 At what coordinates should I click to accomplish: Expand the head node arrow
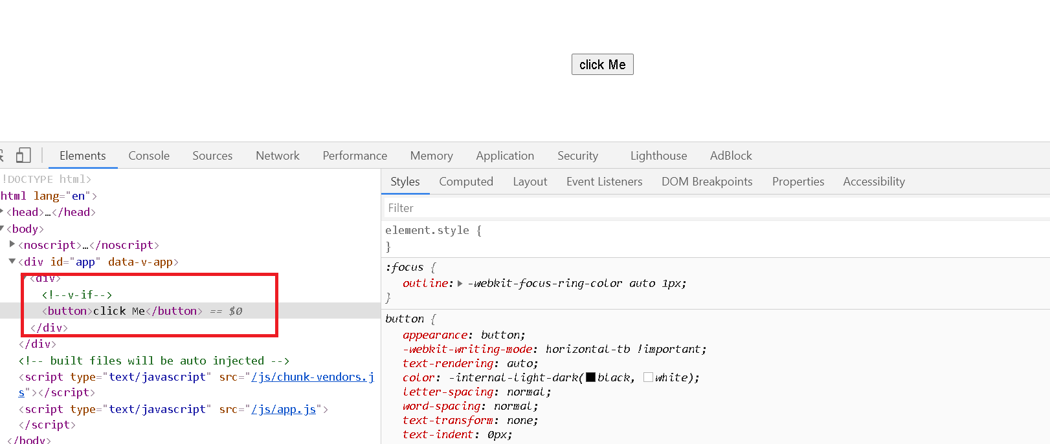(2, 211)
